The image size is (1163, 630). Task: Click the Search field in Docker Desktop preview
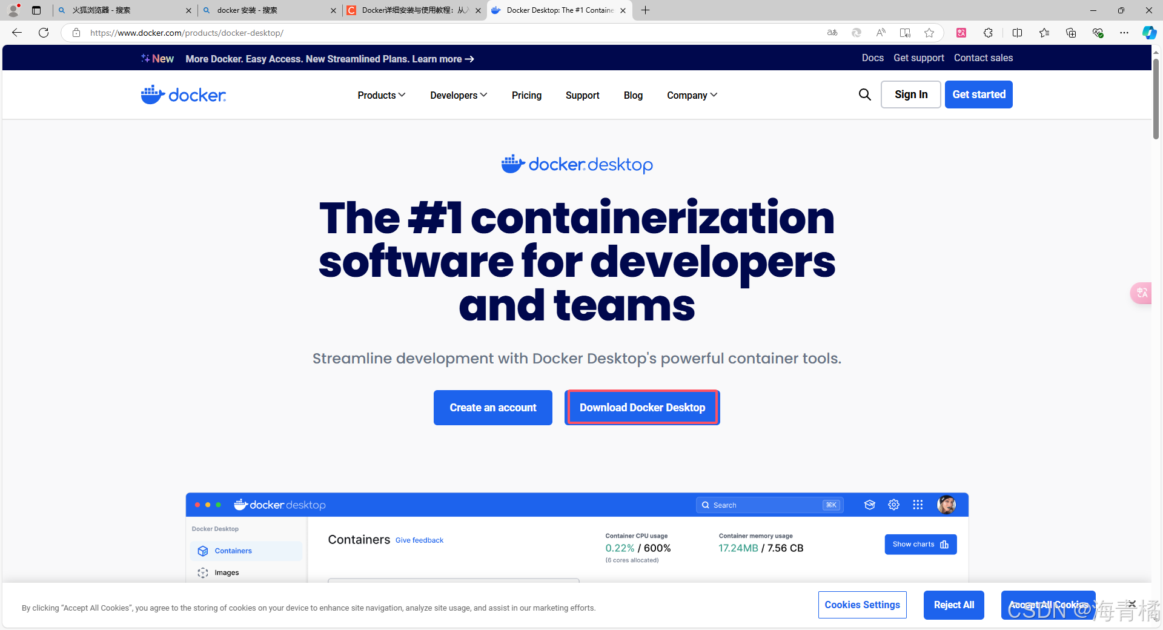coord(769,505)
